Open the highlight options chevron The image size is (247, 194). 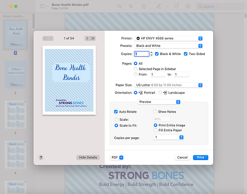pyautogui.click(x=167, y=7)
